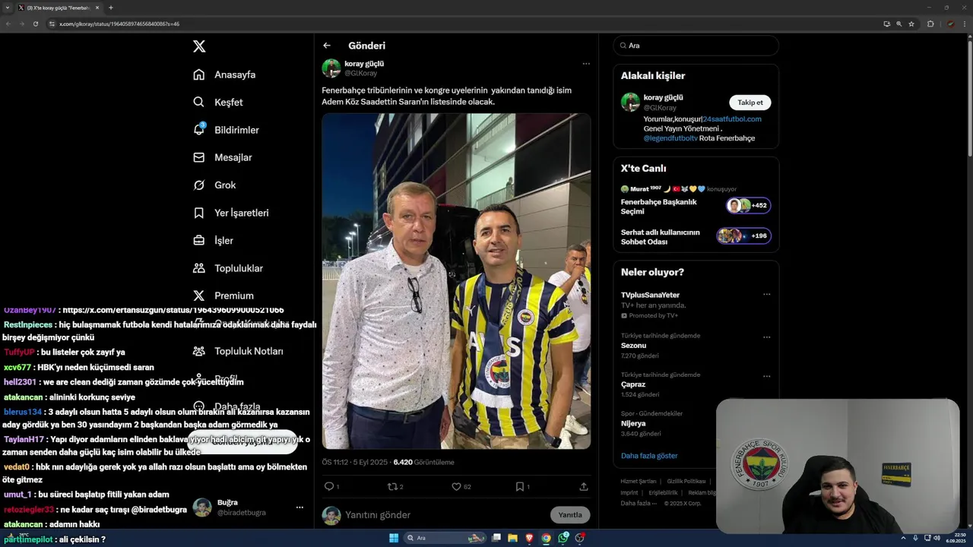Click the browser back arrow
This screenshot has height=547, width=973.
tap(8, 24)
